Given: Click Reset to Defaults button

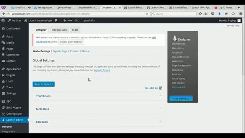Looking at the screenshot, I should tap(44, 84).
